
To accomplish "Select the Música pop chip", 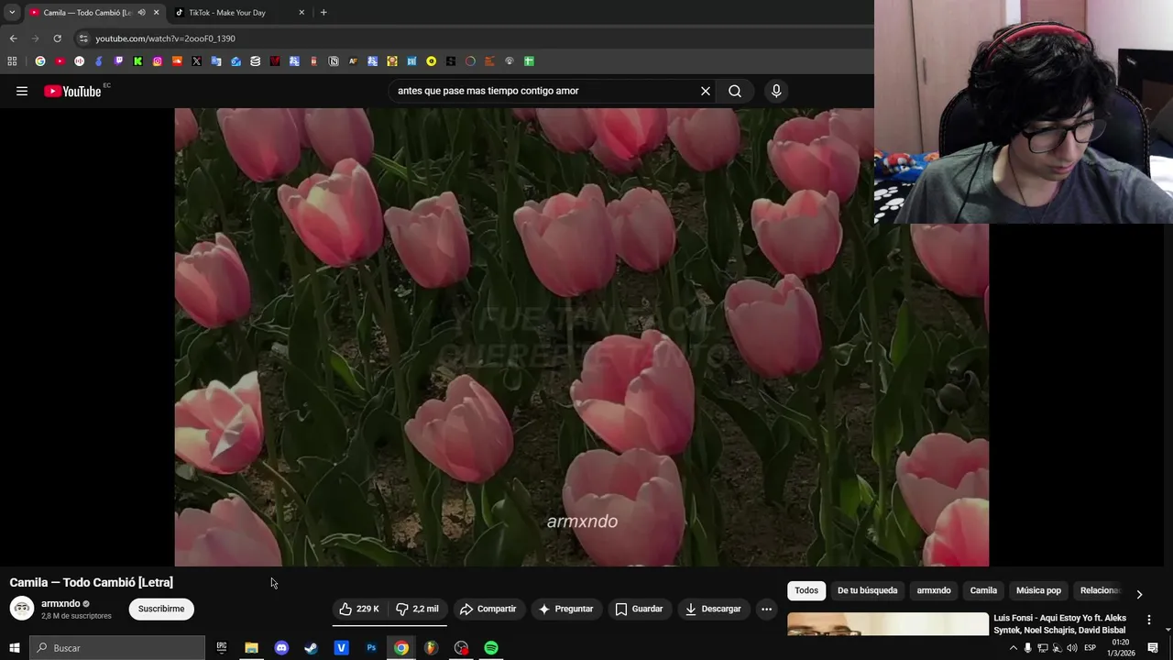I will [x=1038, y=590].
